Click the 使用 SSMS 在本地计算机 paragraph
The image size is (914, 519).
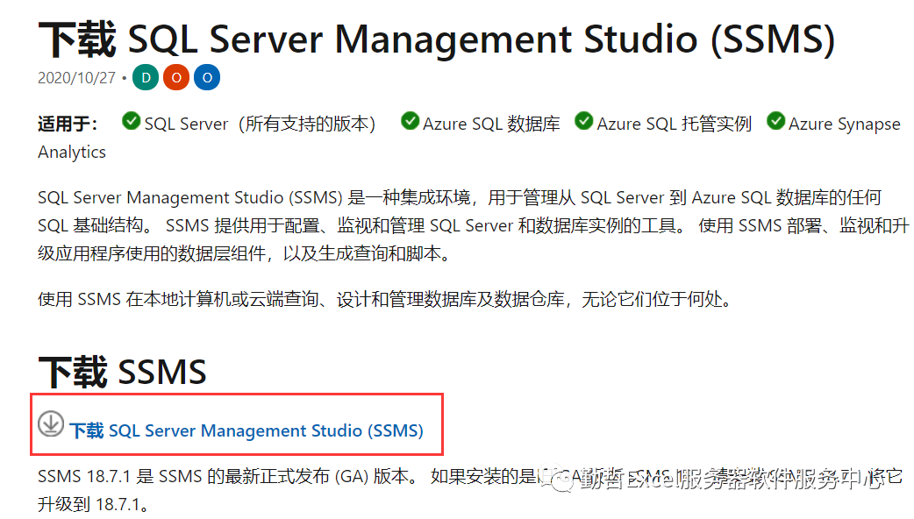384,299
